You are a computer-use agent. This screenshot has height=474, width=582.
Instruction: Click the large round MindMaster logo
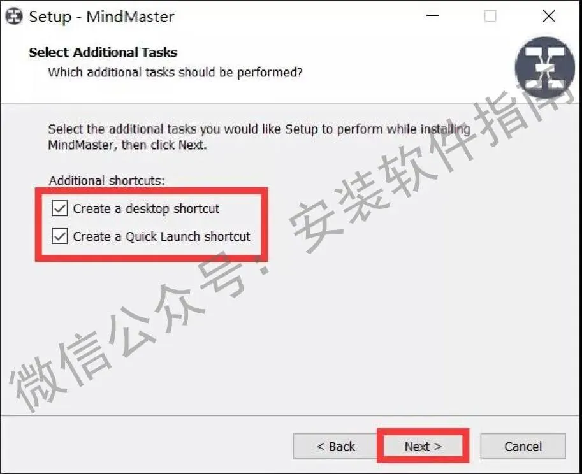[x=544, y=67]
